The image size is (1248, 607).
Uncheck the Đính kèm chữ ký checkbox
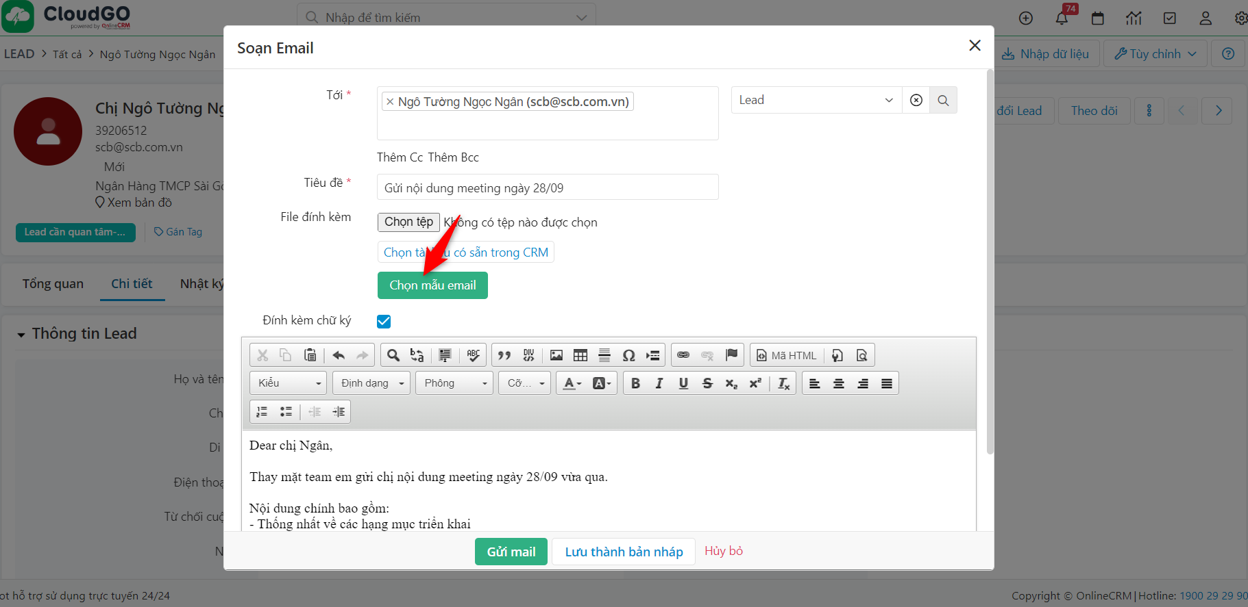coord(384,321)
